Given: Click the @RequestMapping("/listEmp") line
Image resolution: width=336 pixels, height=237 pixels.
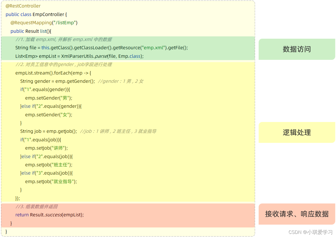Looking at the screenshot, I should (x=44, y=23).
